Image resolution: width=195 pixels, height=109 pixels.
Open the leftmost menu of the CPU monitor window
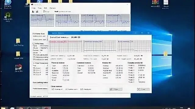34,8
